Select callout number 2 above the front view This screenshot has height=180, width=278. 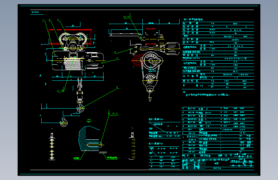(x=49, y=20)
